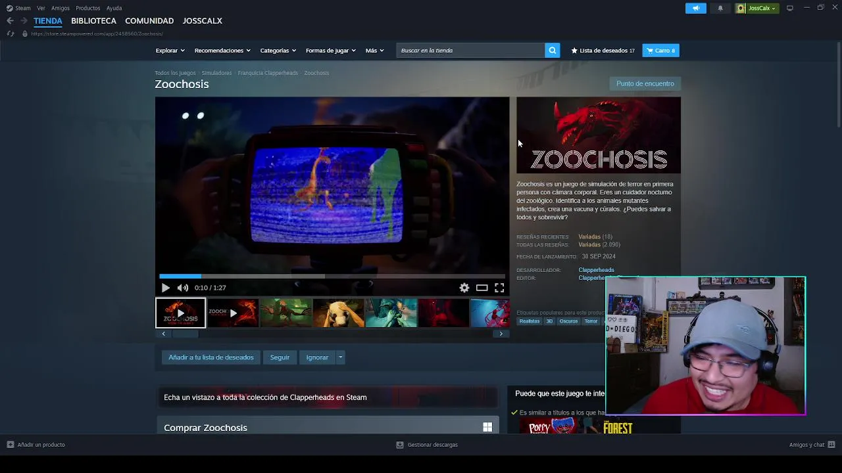Go forward with the navigation arrow
The image size is (842, 473).
tap(24, 21)
